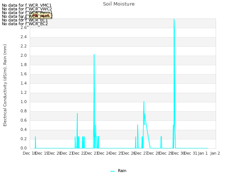The height and width of the screenshot is (178, 238).
Task: Select the 'No data for f_WCR_VWC2' message
Action: click(27, 9)
